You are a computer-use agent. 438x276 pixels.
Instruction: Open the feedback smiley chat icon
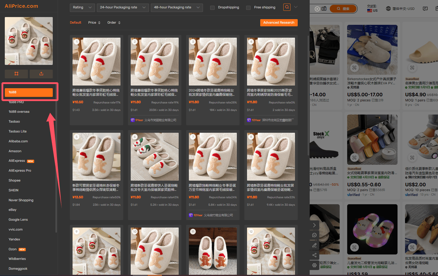coord(314,235)
